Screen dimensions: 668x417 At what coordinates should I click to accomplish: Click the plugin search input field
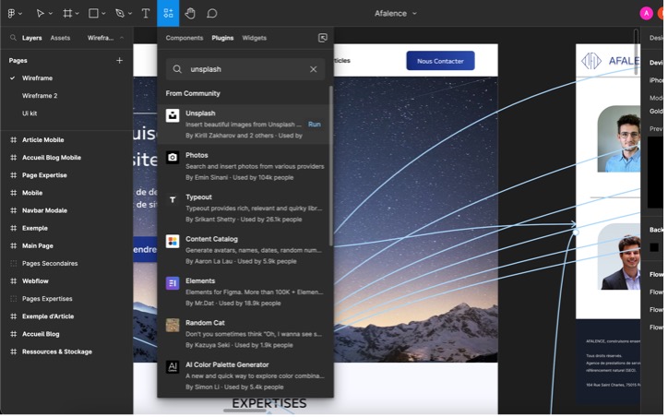coord(245,69)
